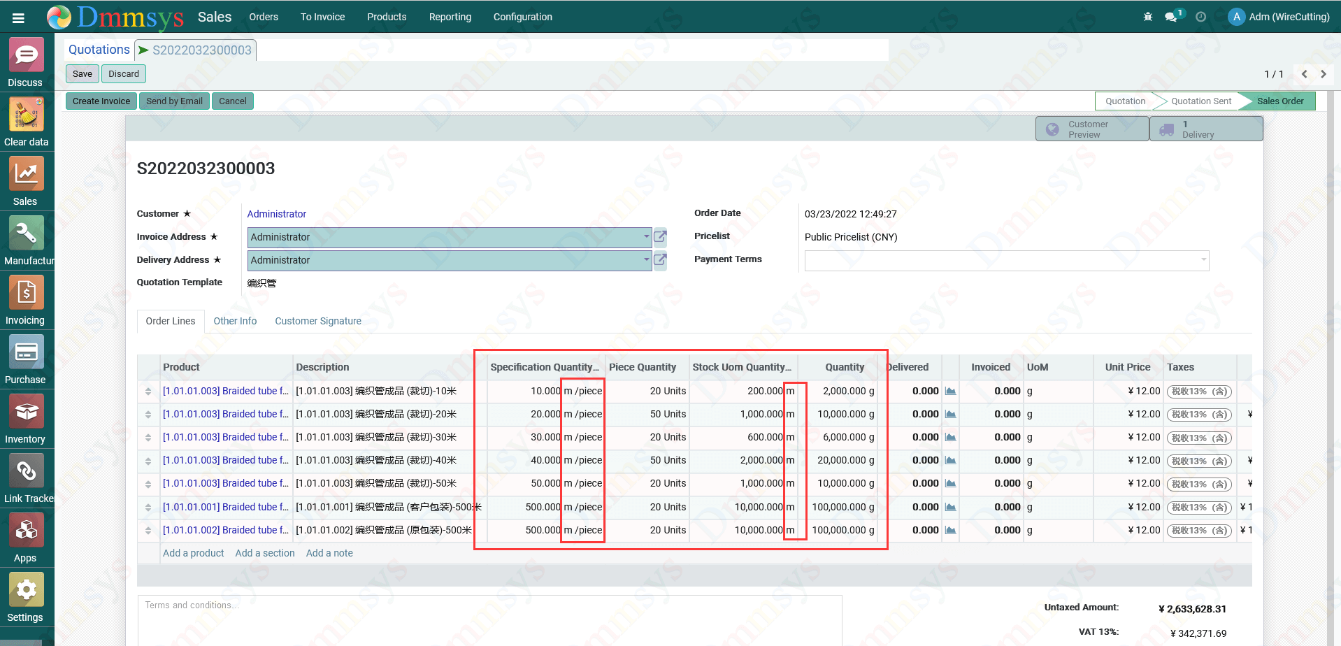Screen dimensions: 1341x646
Task: Expand the Invoice Address dropdown
Action: point(646,237)
